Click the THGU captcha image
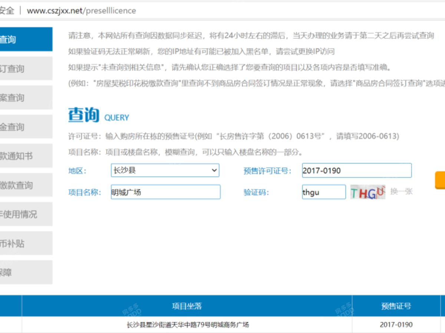The image size is (445, 333). (367, 192)
